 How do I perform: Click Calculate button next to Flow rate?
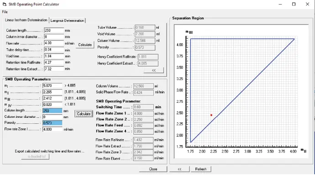click(x=85, y=45)
